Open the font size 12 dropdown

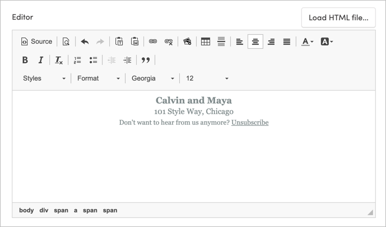pos(207,78)
